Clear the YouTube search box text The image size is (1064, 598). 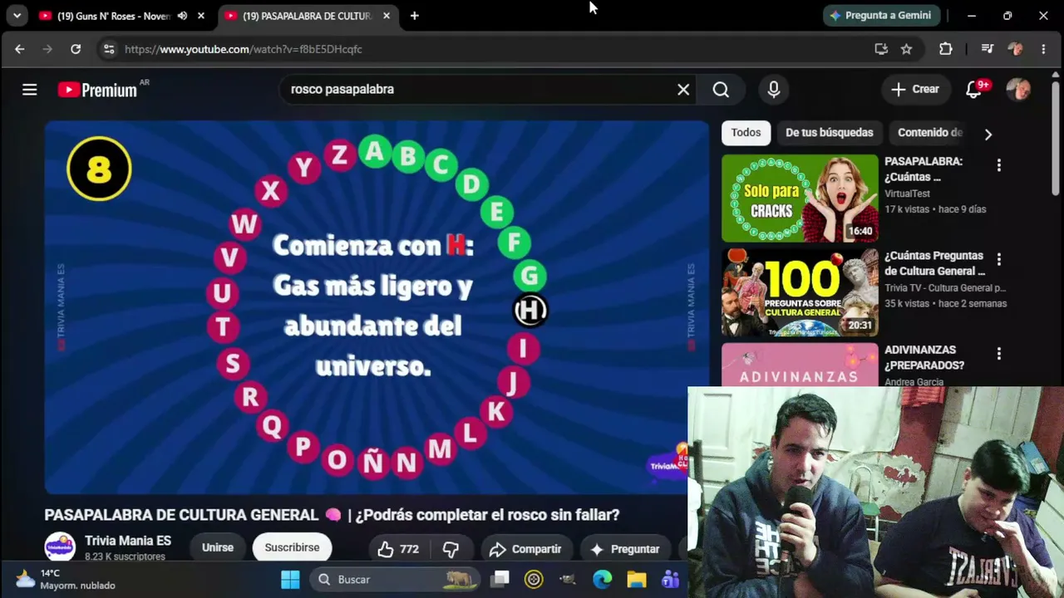click(x=683, y=90)
